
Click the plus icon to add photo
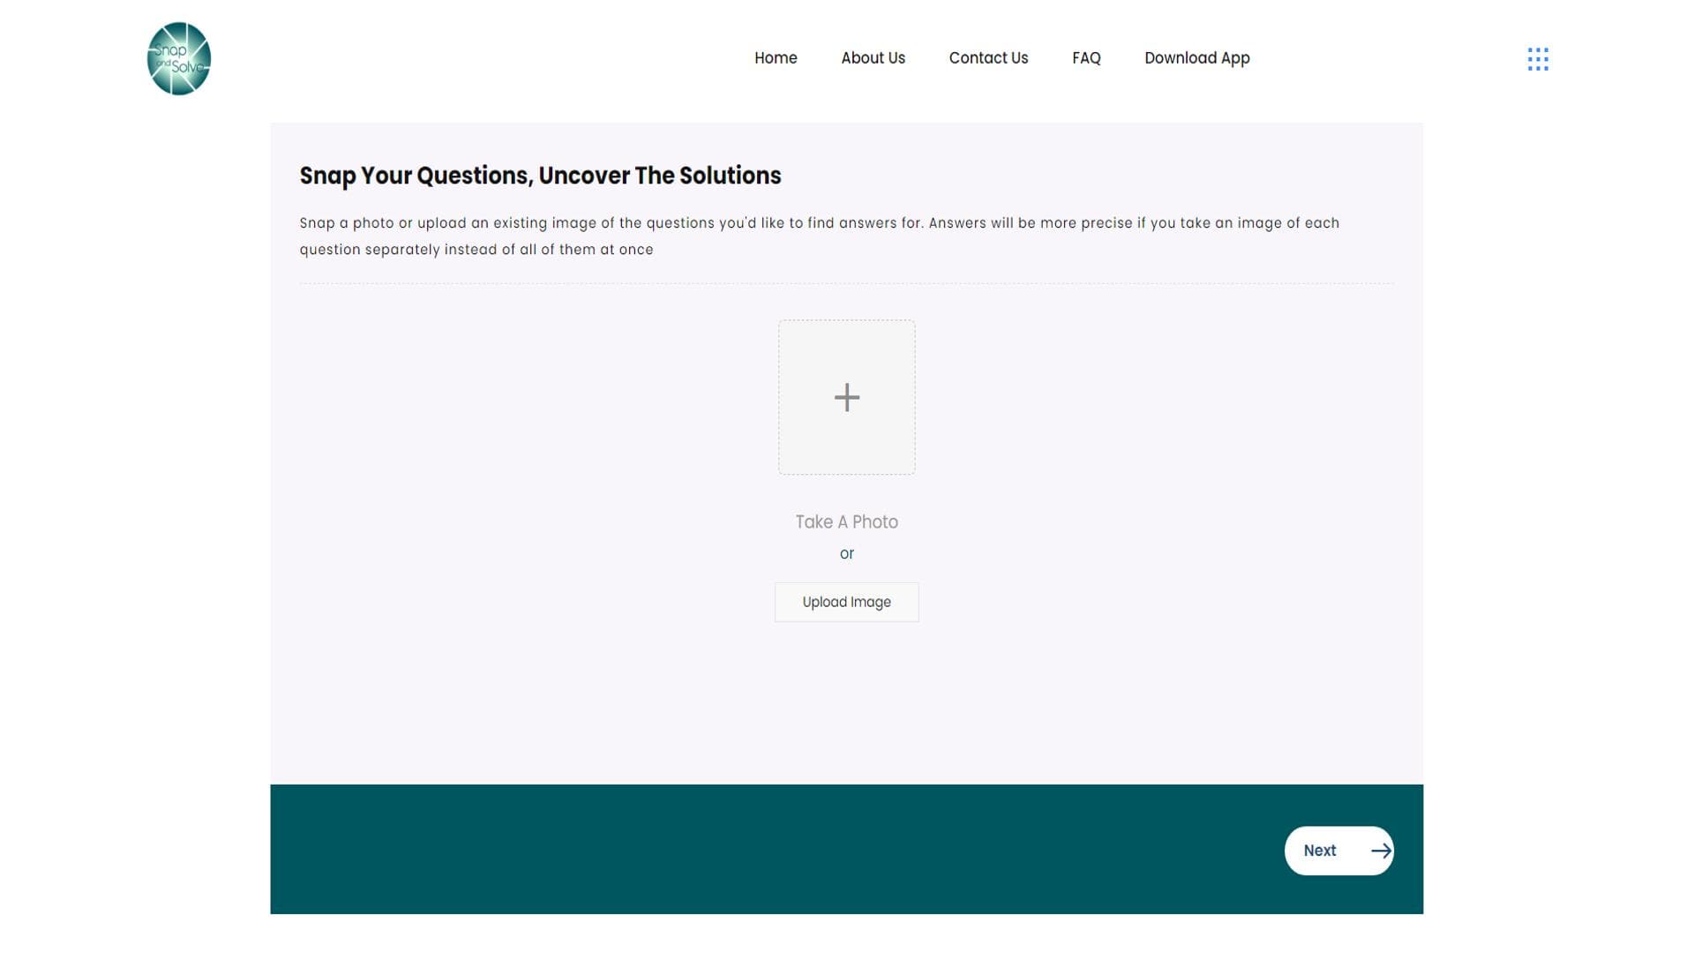(847, 397)
